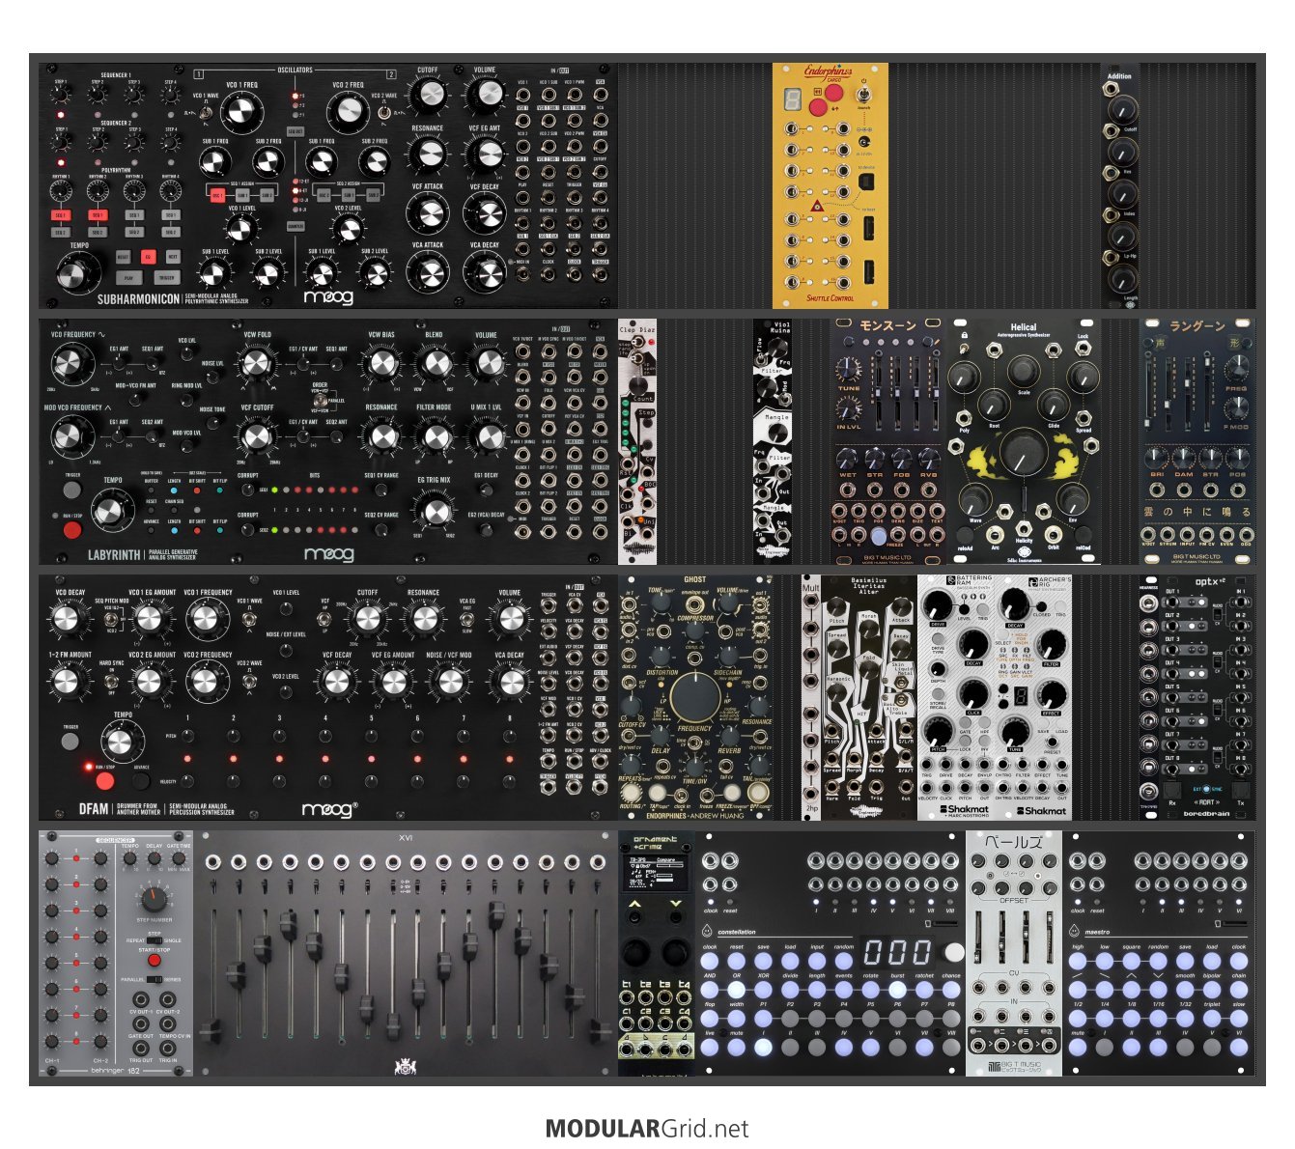The image size is (1295, 1149).
Task: Click the Subharmonicon VOLUME knob
Action: 486,95
